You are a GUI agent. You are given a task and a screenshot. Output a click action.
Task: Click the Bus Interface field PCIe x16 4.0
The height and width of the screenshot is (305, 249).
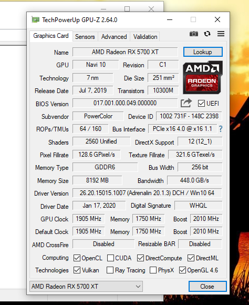click(182, 129)
